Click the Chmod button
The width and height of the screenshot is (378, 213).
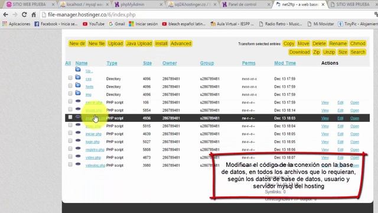(x=358, y=43)
